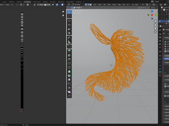Click the Z axis on the navigation gizmo
Image resolution: width=169 pixels, height=126 pixels.
[x=152, y=11]
